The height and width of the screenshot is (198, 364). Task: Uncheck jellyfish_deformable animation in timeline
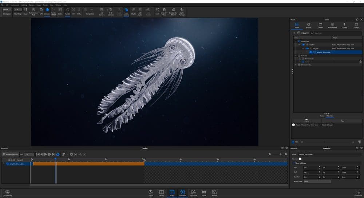pyautogui.click(x=7, y=164)
